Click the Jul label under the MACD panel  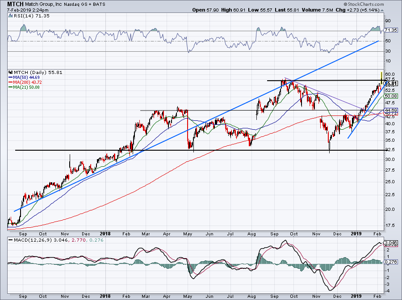point(230,296)
